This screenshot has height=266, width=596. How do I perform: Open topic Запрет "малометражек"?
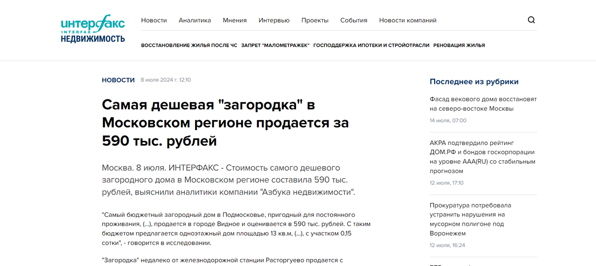click(275, 45)
